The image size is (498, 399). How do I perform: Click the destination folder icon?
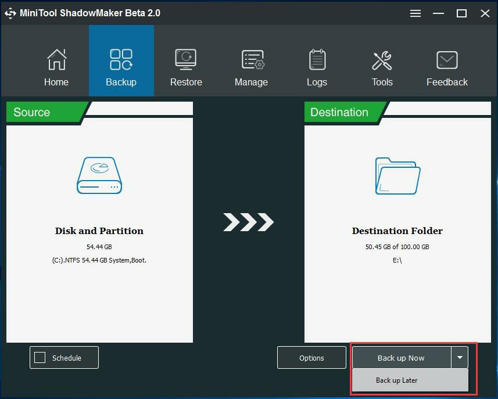(397, 176)
